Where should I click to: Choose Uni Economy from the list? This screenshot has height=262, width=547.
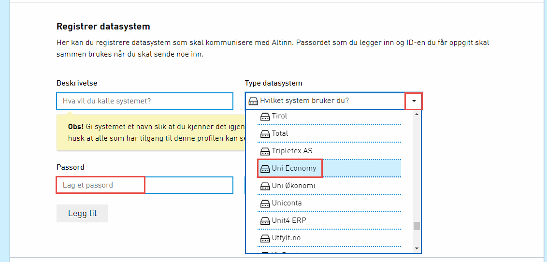[x=294, y=168]
